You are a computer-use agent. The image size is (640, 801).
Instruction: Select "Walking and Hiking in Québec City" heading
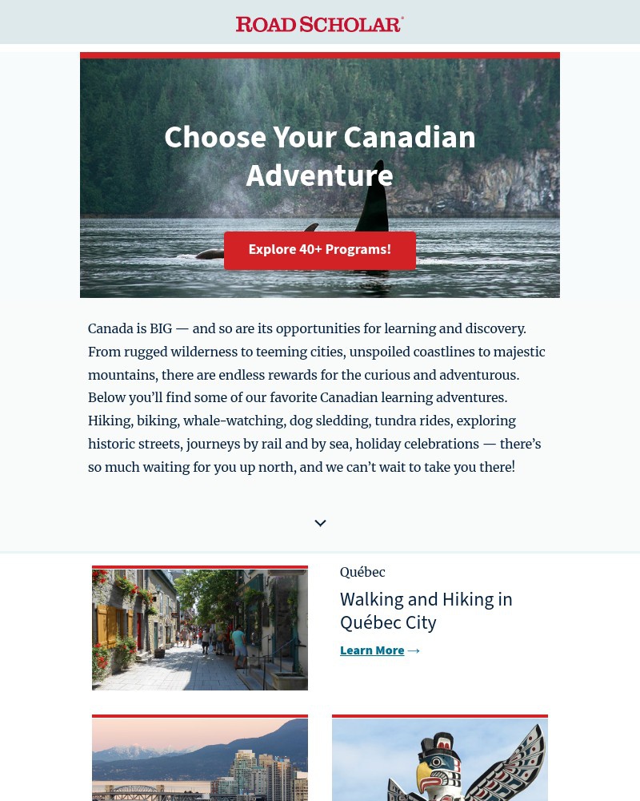point(426,610)
